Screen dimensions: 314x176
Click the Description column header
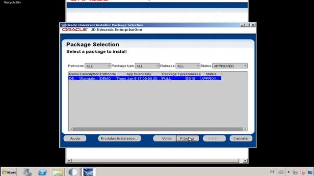coord(89,74)
